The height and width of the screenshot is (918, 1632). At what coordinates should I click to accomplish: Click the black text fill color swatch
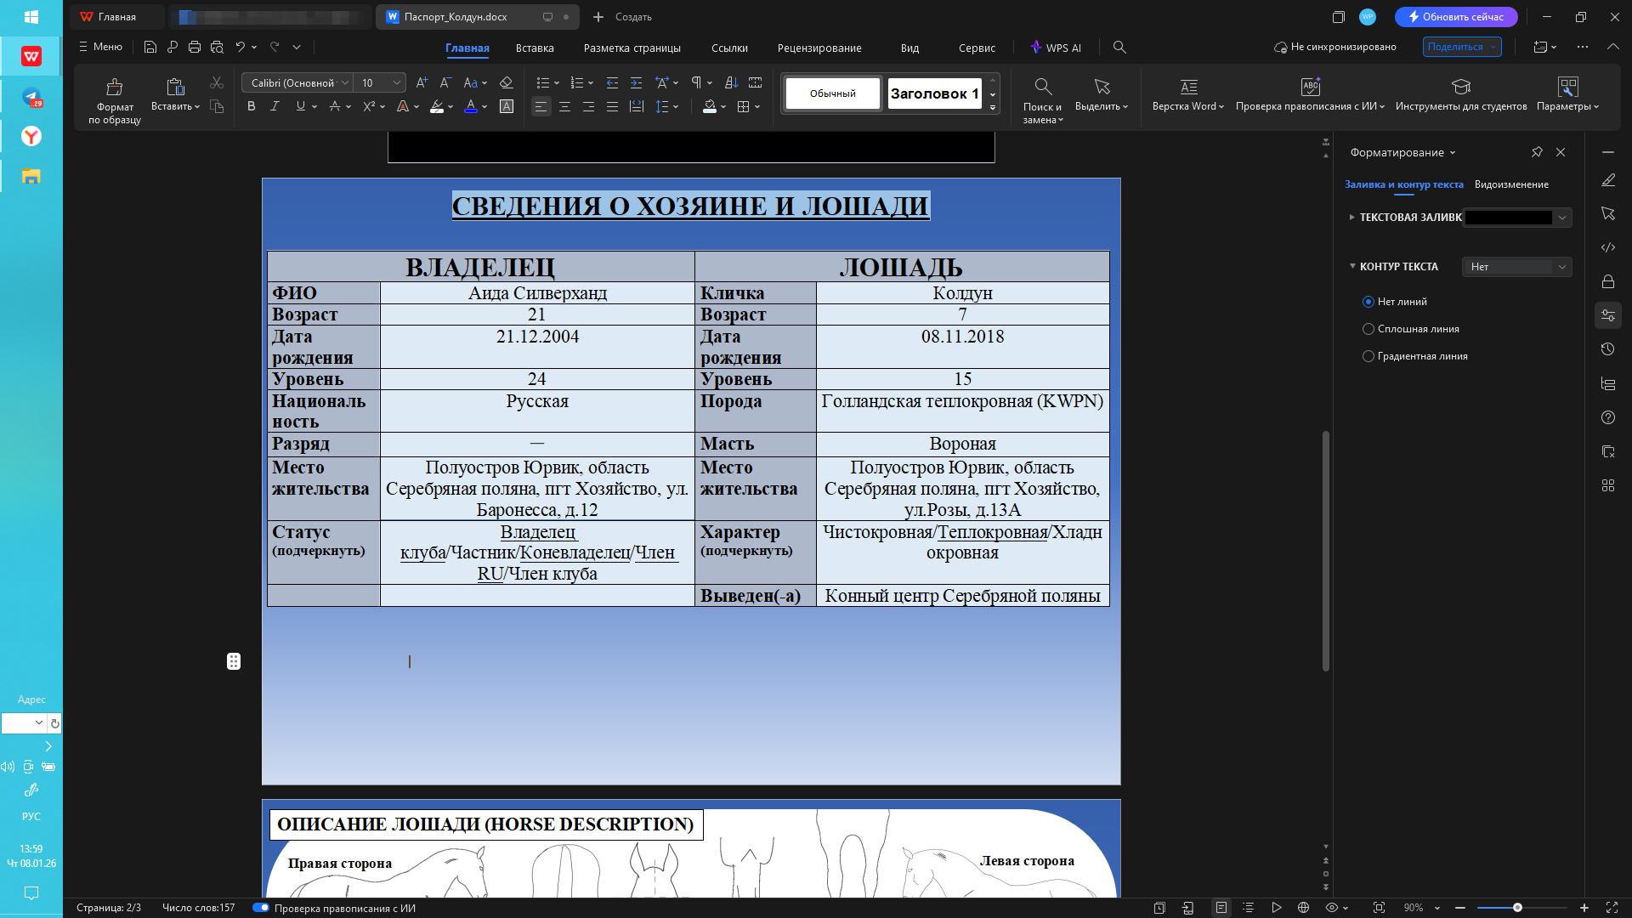coord(1509,218)
